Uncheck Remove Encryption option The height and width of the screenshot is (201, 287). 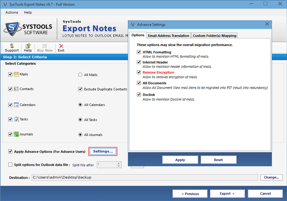pyautogui.click(x=139, y=72)
